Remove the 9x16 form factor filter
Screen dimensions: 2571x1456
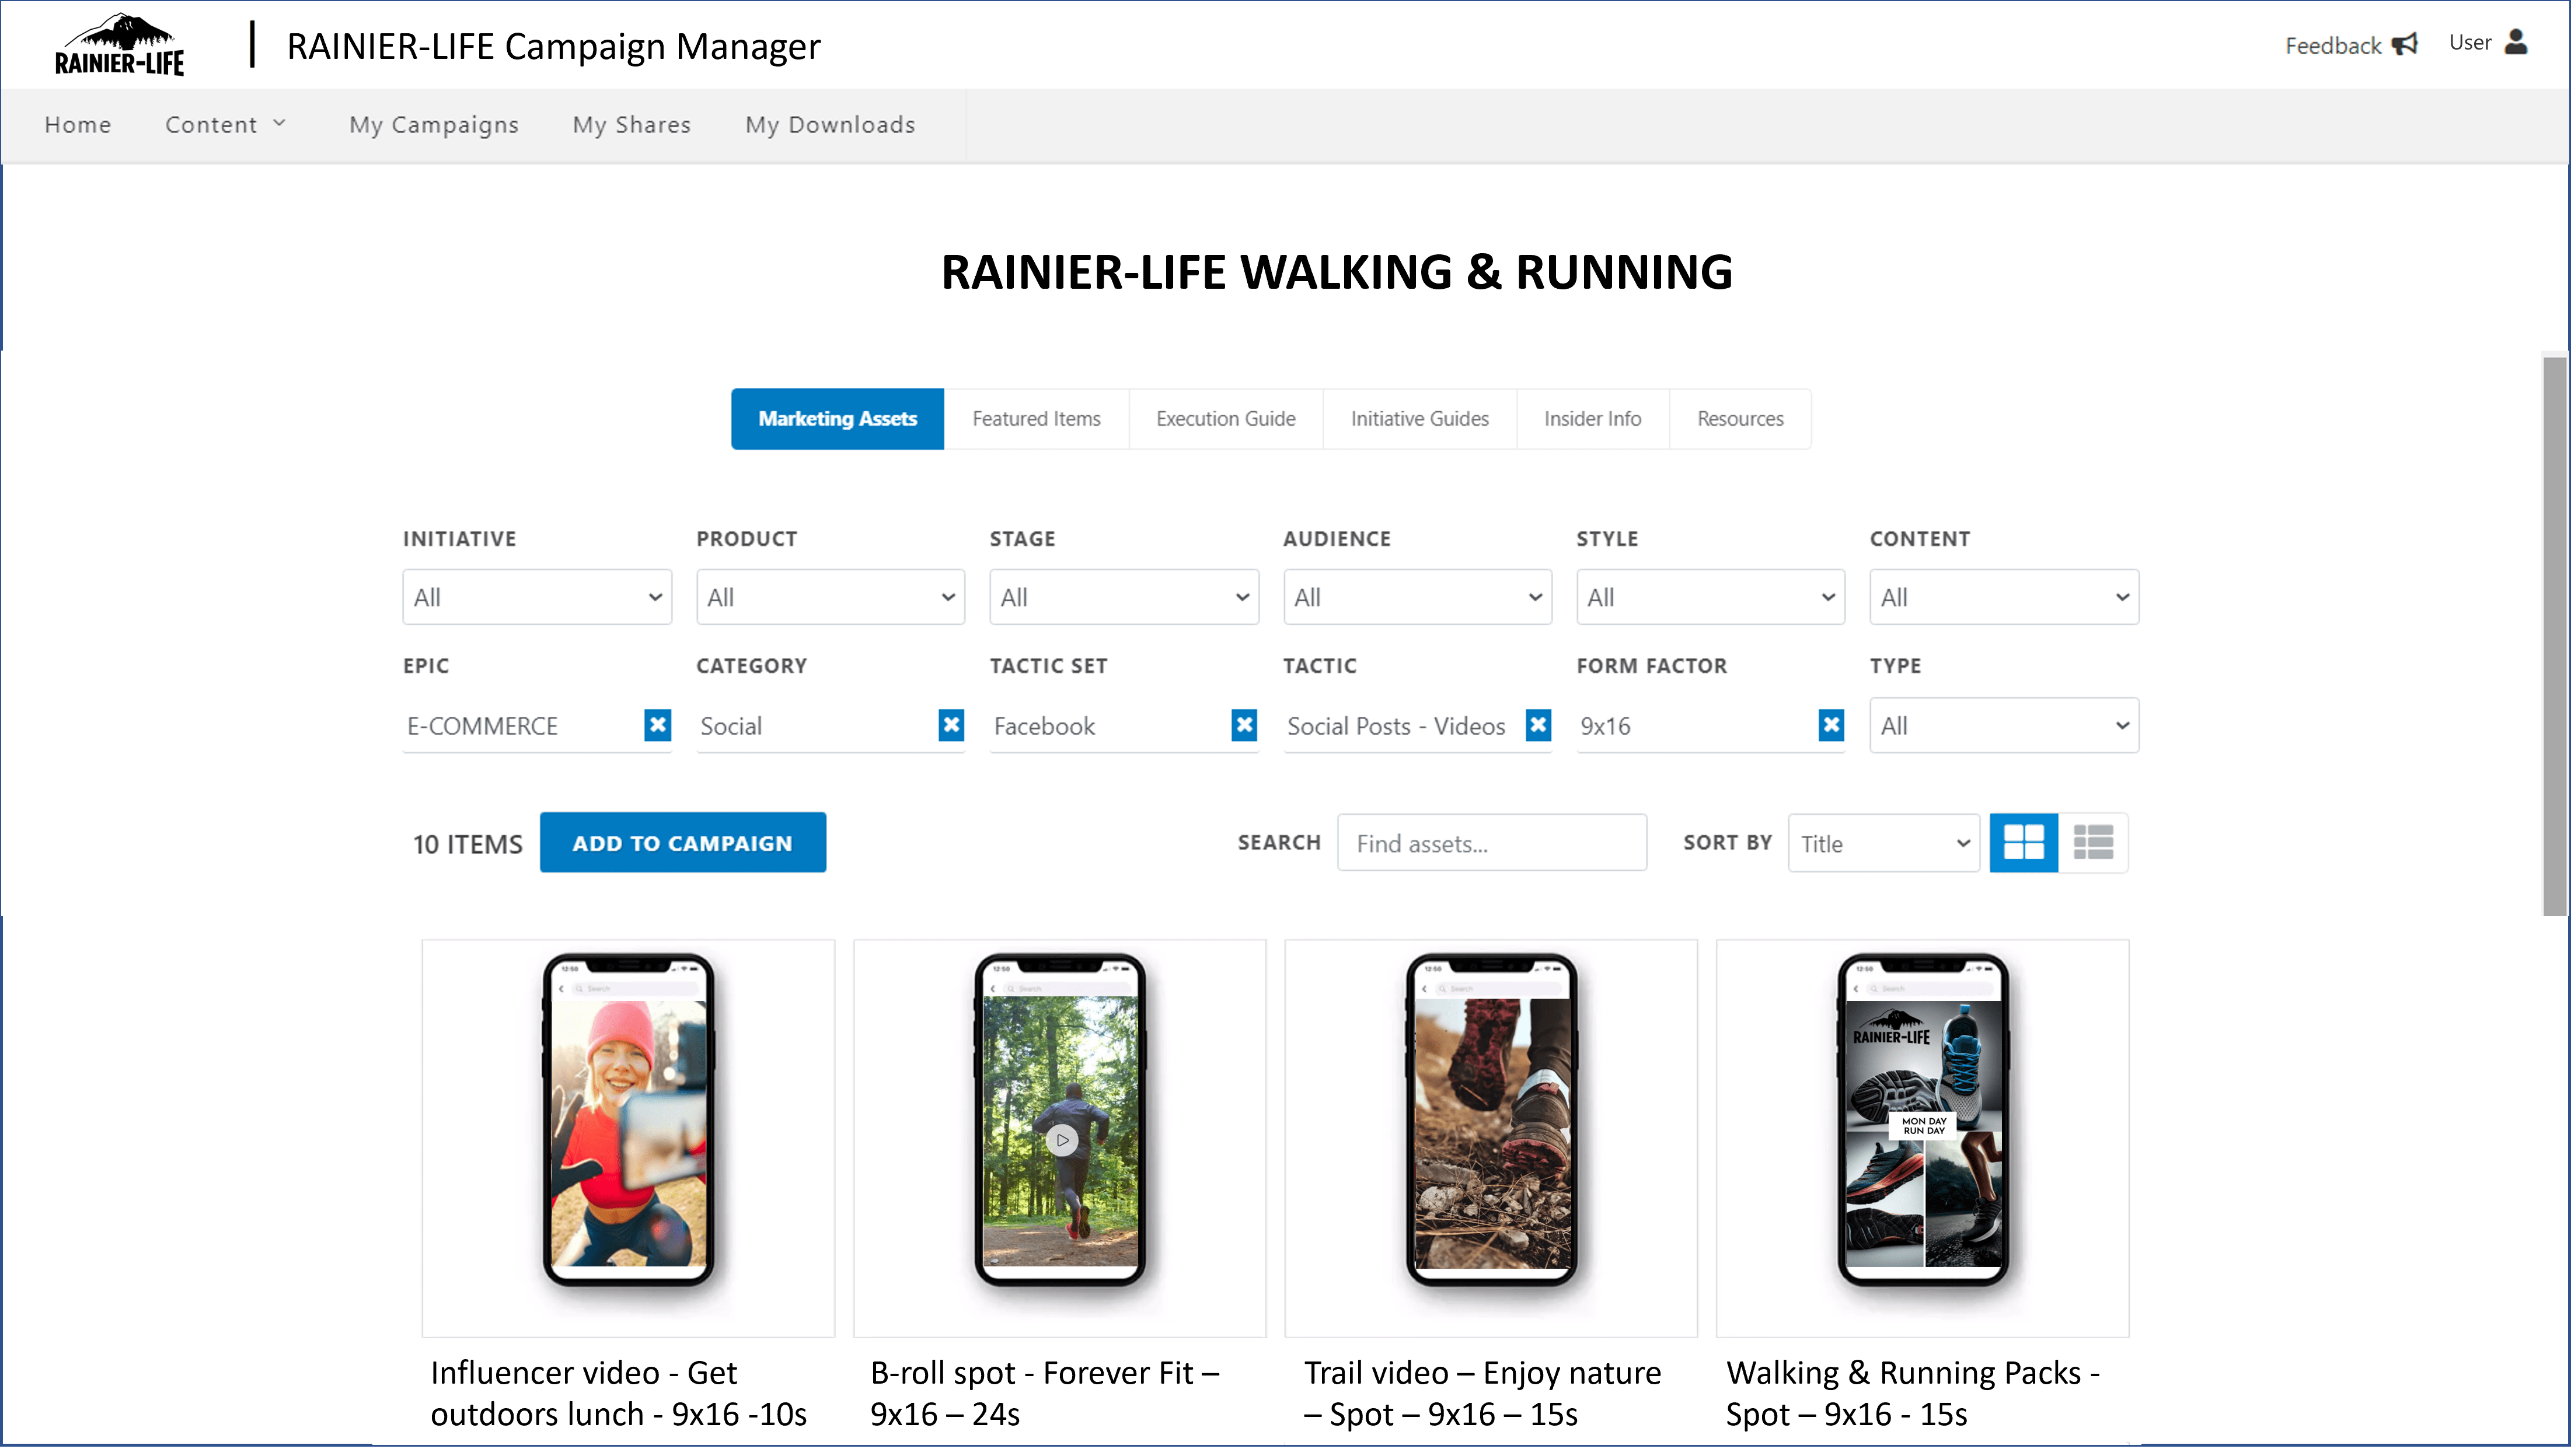[1831, 726]
